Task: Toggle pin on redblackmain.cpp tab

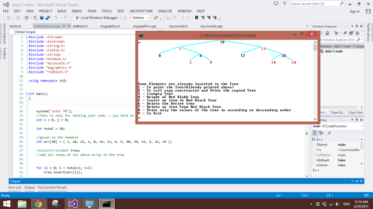Action: coord(64,26)
